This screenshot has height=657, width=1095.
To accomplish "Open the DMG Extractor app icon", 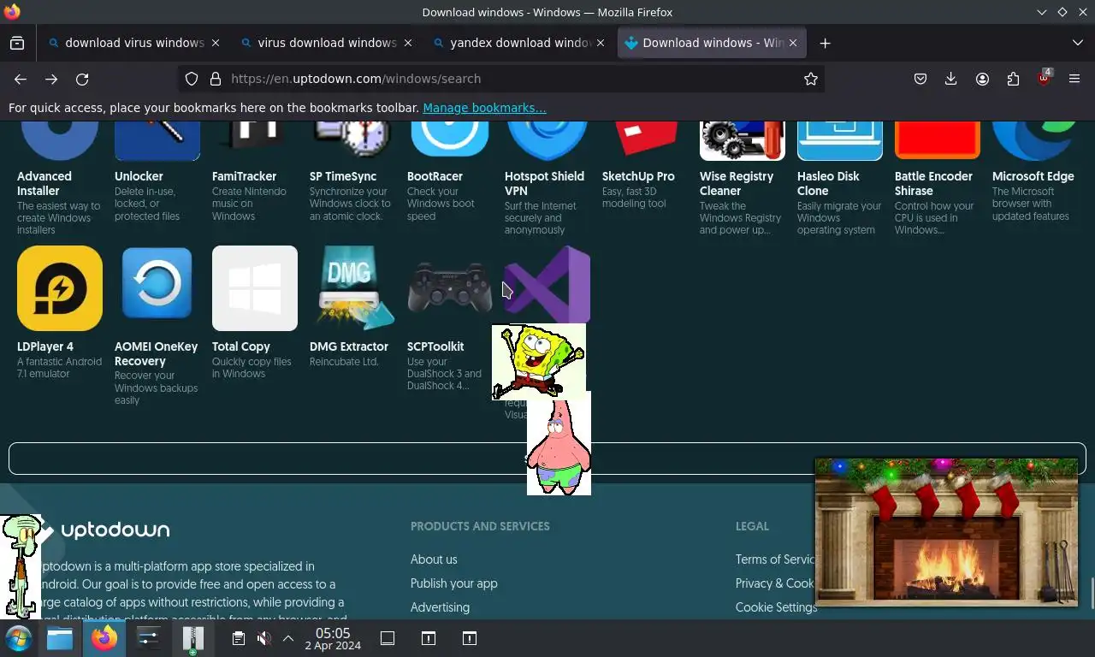I will coord(352,288).
